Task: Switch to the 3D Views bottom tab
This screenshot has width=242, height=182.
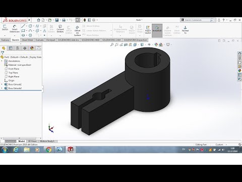Action: (x=32, y=141)
